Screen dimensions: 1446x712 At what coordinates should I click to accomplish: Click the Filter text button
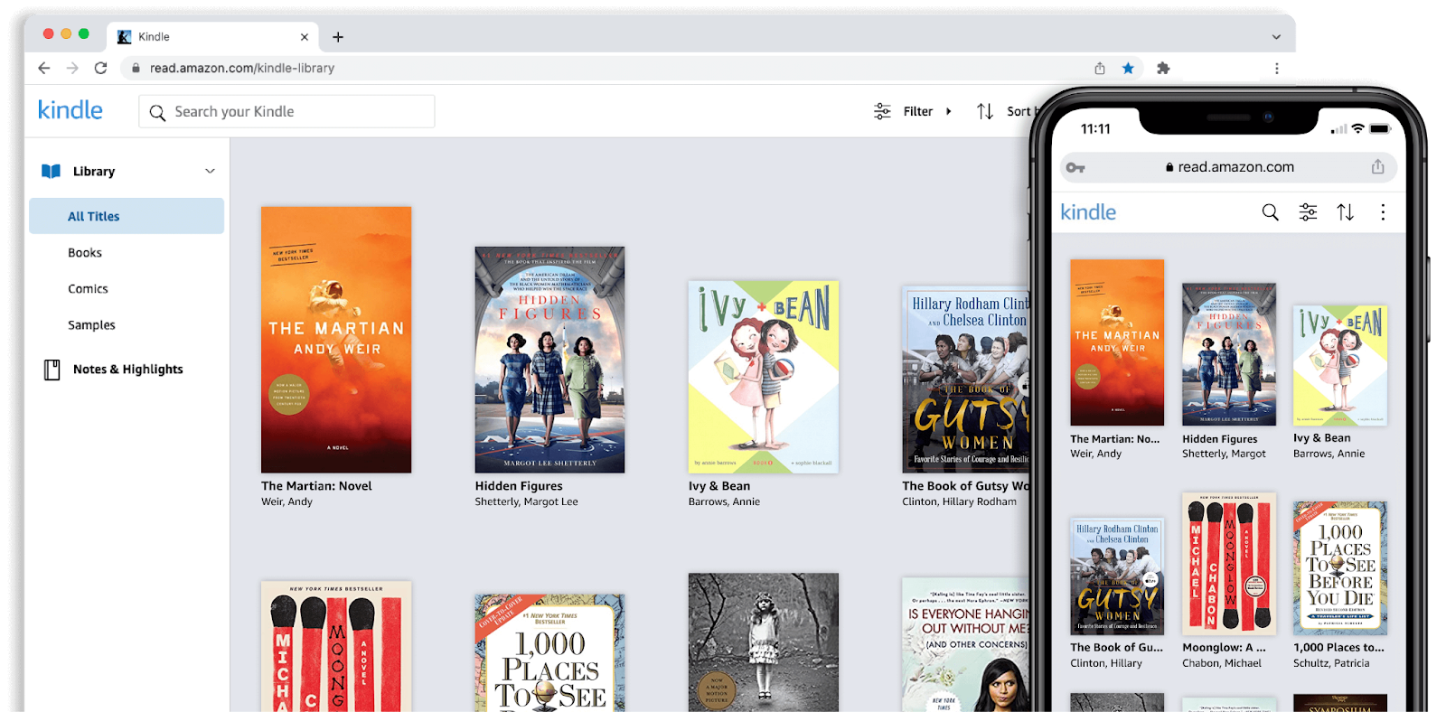pyautogui.click(x=918, y=112)
